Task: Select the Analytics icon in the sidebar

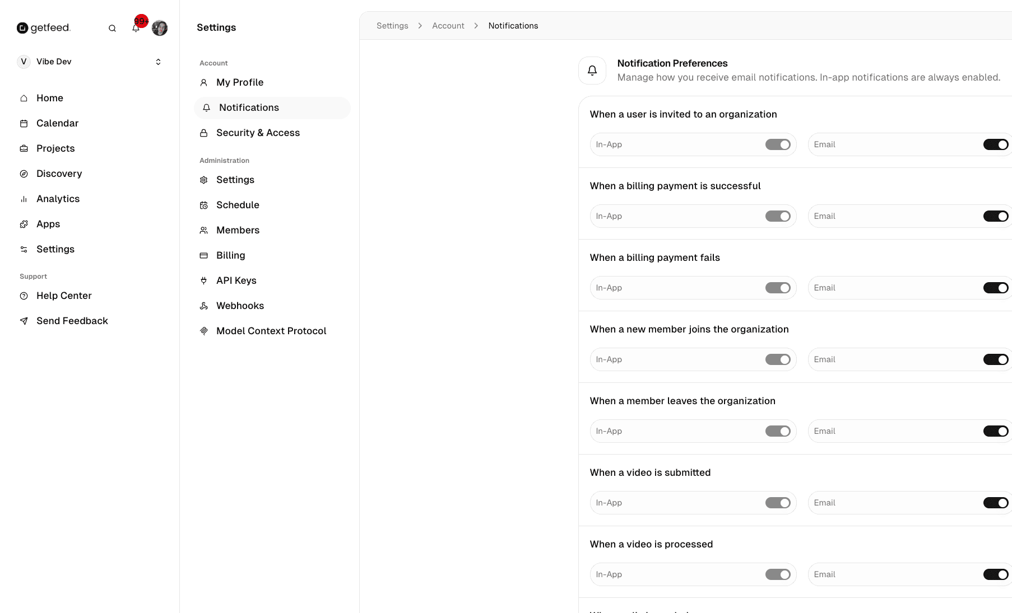Action: pyautogui.click(x=24, y=199)
